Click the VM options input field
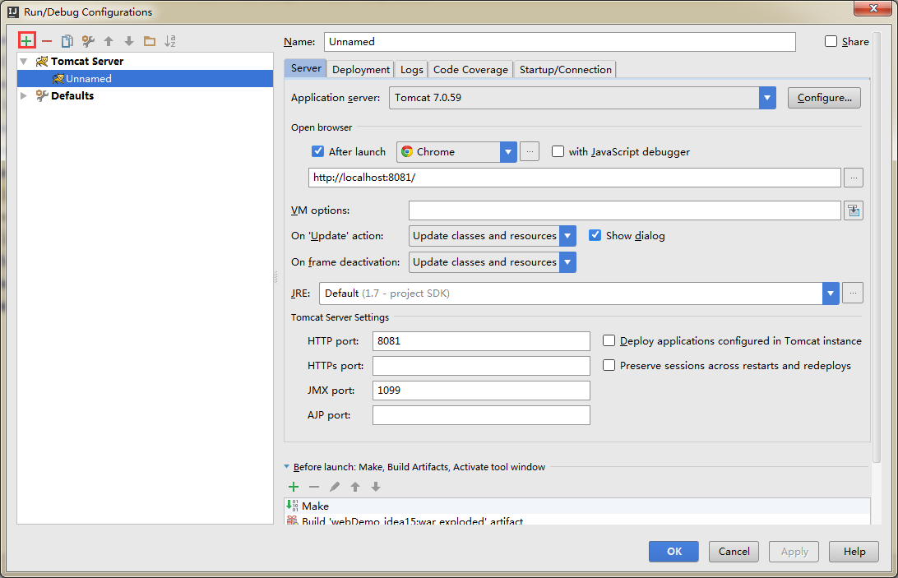The image size is (898, 578). tap(624, 210)
